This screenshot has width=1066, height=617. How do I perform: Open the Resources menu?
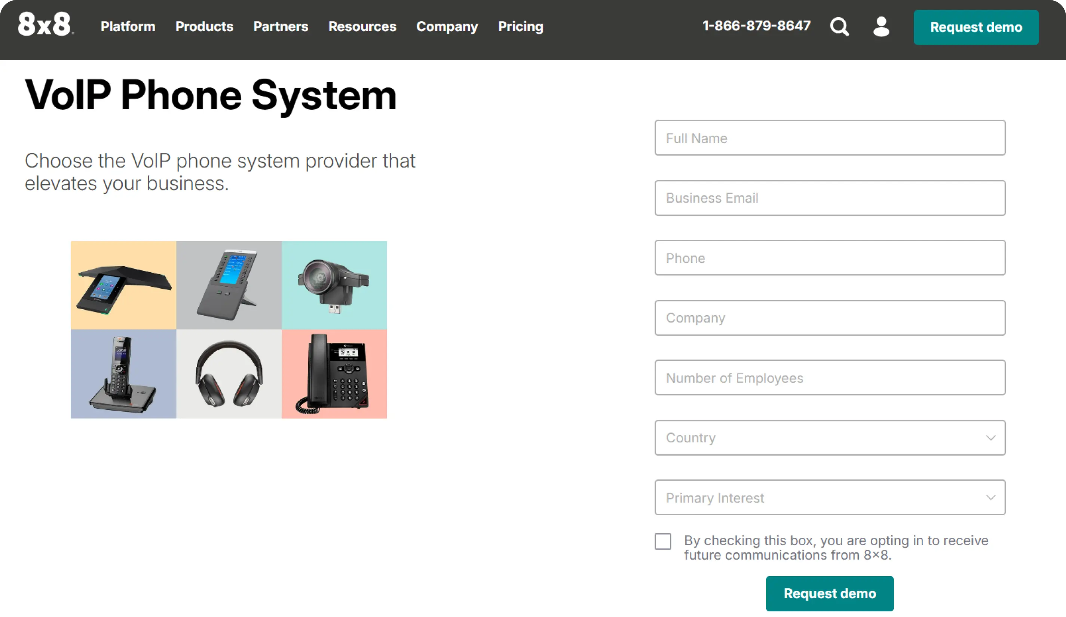(362, 27)
